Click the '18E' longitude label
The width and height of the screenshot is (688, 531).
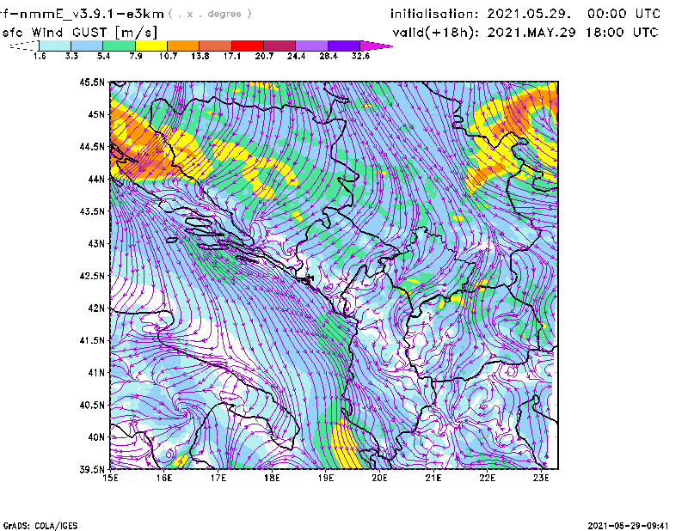tap(272, 478)
